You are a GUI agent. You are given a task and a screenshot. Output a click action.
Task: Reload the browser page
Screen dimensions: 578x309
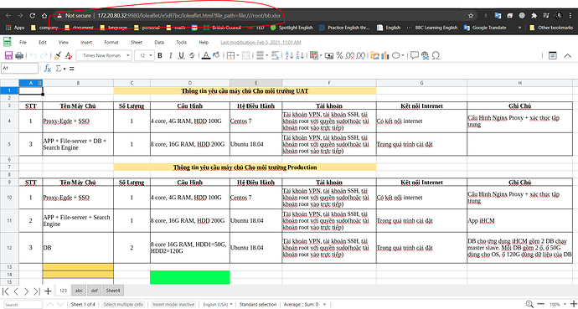click(x=32, y=15)
